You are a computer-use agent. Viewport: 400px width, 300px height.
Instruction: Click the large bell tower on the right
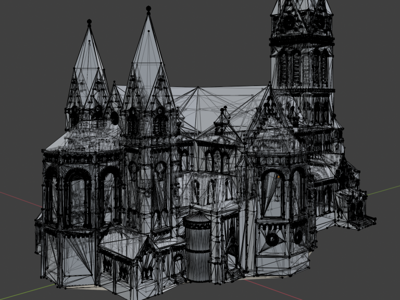pos(302,63)
